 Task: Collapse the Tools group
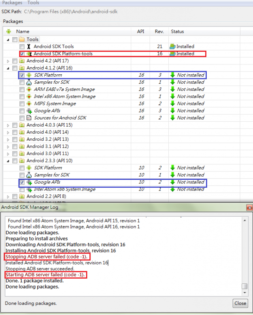click(8, 40)
